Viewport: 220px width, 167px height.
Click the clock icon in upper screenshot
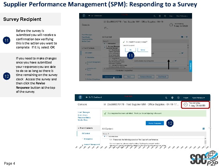pyautogui.click(x=171, y=25)
